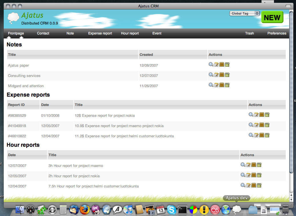296x216 pixels.
Task: Click the edit icon for expense report #41049918
Action: click(x=256, y=125)
